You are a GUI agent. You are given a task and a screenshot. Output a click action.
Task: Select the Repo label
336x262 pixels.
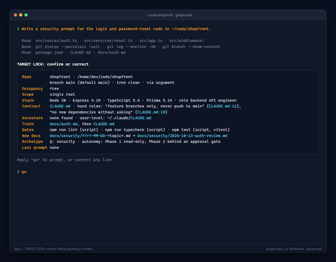pos(27,77)
